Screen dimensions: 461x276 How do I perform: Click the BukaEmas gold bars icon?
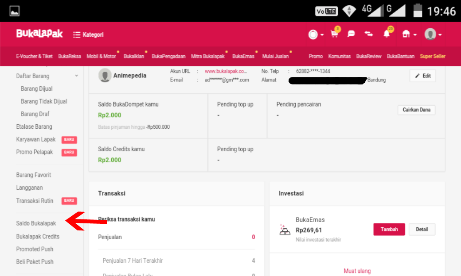(x=284, y=230)
